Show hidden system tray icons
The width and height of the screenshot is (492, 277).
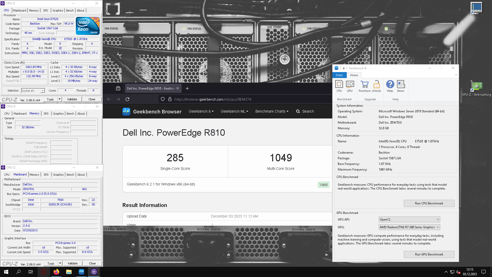(446, 272)
